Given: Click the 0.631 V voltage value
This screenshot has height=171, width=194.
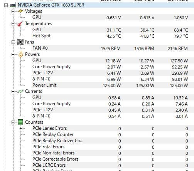Looking at the screenshot, I should tap(113, 18).
